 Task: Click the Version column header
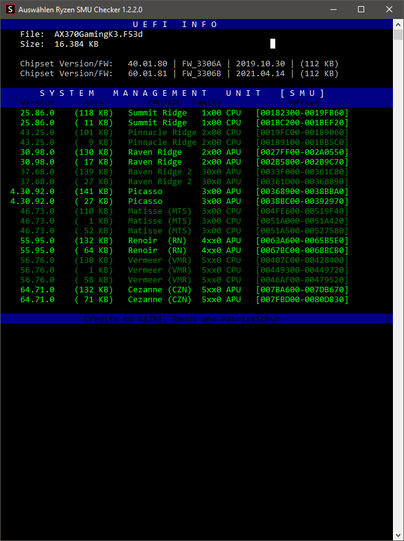tap(37, 103)
